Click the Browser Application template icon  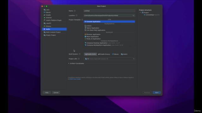pos(85,34)
